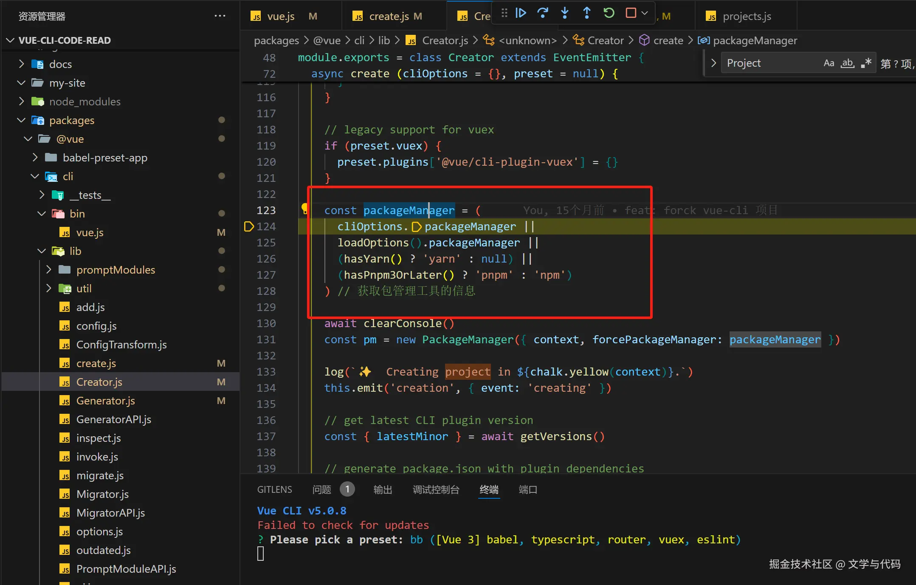Toggle Match Whole Word option
Image resolution: width=916 pixels, height=585 pixels.
click(848, 63)
